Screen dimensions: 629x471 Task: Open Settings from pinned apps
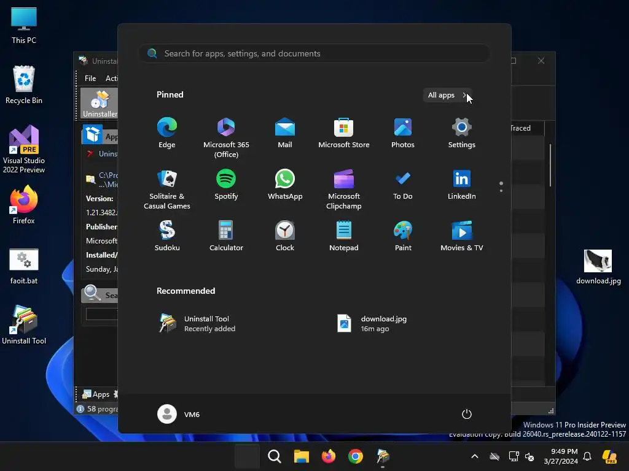click(462, 133)
